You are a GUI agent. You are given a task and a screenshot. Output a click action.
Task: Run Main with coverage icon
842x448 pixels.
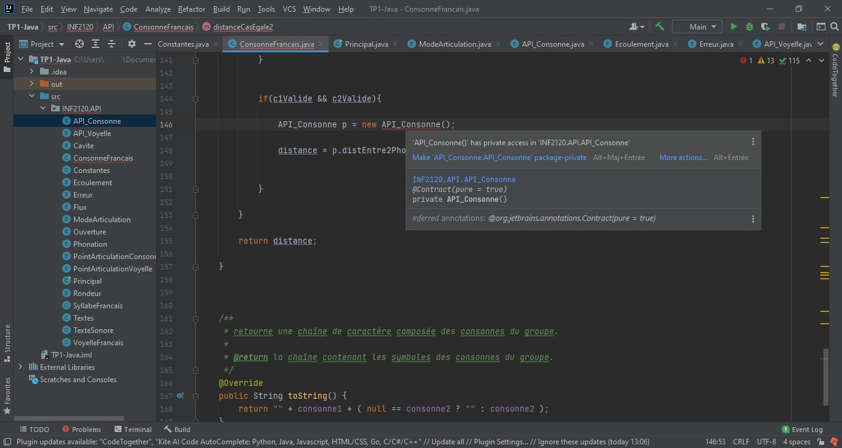[766, 27]
